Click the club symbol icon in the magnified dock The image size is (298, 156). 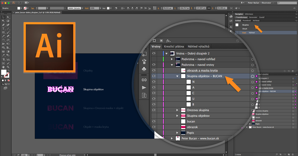click(x=144, y=69)
